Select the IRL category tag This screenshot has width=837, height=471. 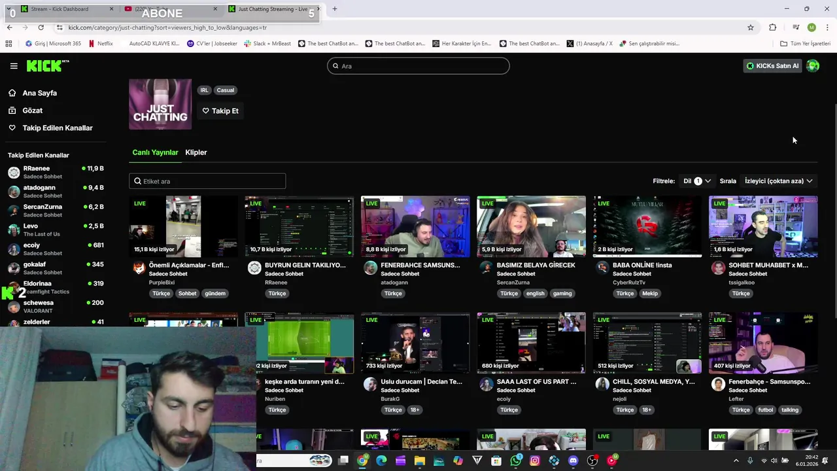[x=205, y=90]
